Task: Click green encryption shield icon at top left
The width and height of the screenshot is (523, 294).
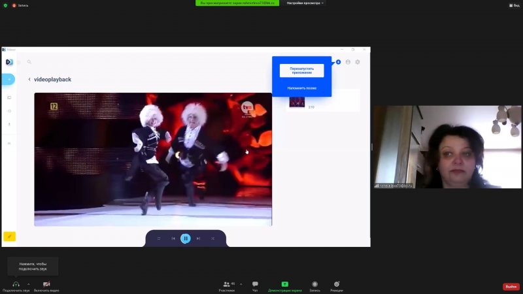Action: coord(5,5)
